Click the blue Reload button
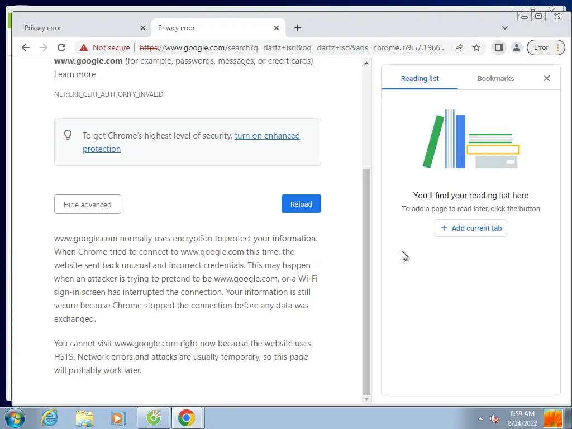572x429 pixels. [x=301, y=204]
